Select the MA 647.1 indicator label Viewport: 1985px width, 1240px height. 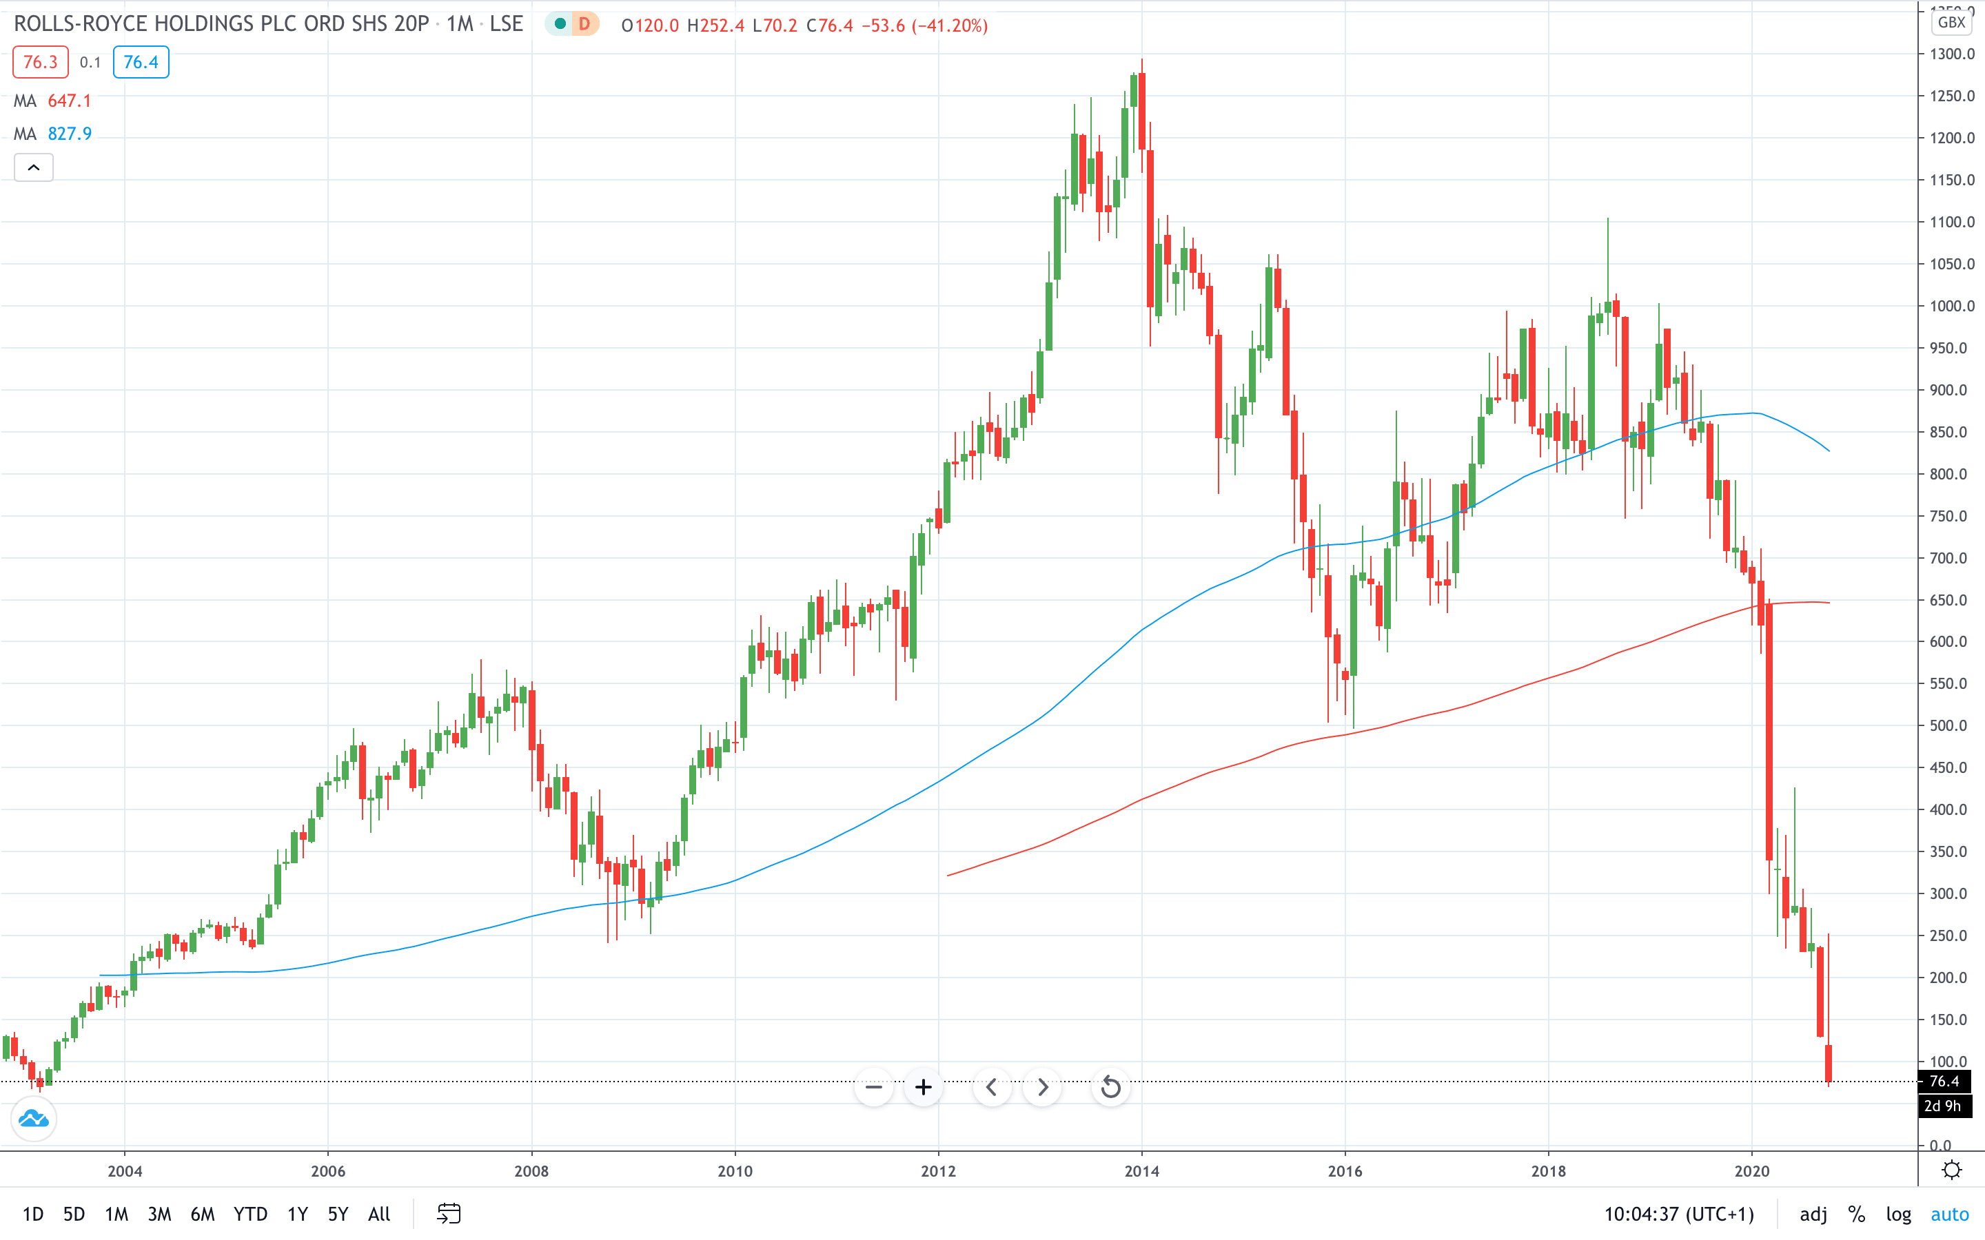click(x=52, y=101)
